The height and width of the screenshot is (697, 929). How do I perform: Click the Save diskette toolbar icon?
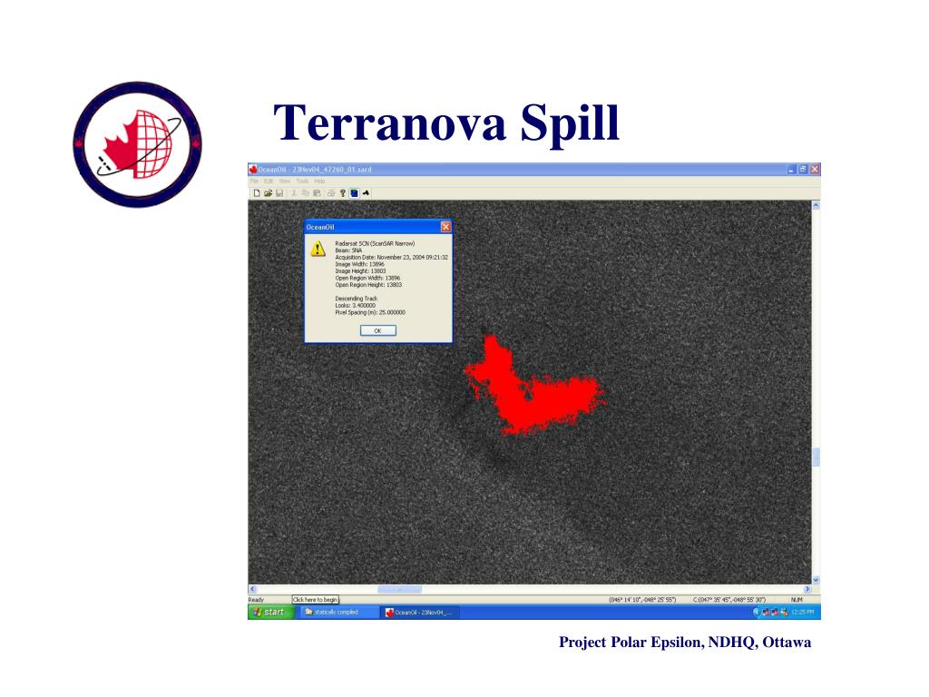(279, 193)
